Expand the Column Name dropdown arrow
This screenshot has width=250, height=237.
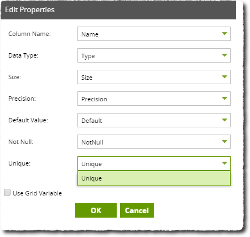[225, 34]
